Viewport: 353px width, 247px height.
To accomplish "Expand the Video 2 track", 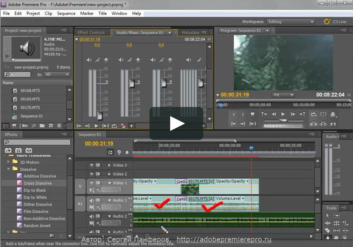I will pos(109,174).
